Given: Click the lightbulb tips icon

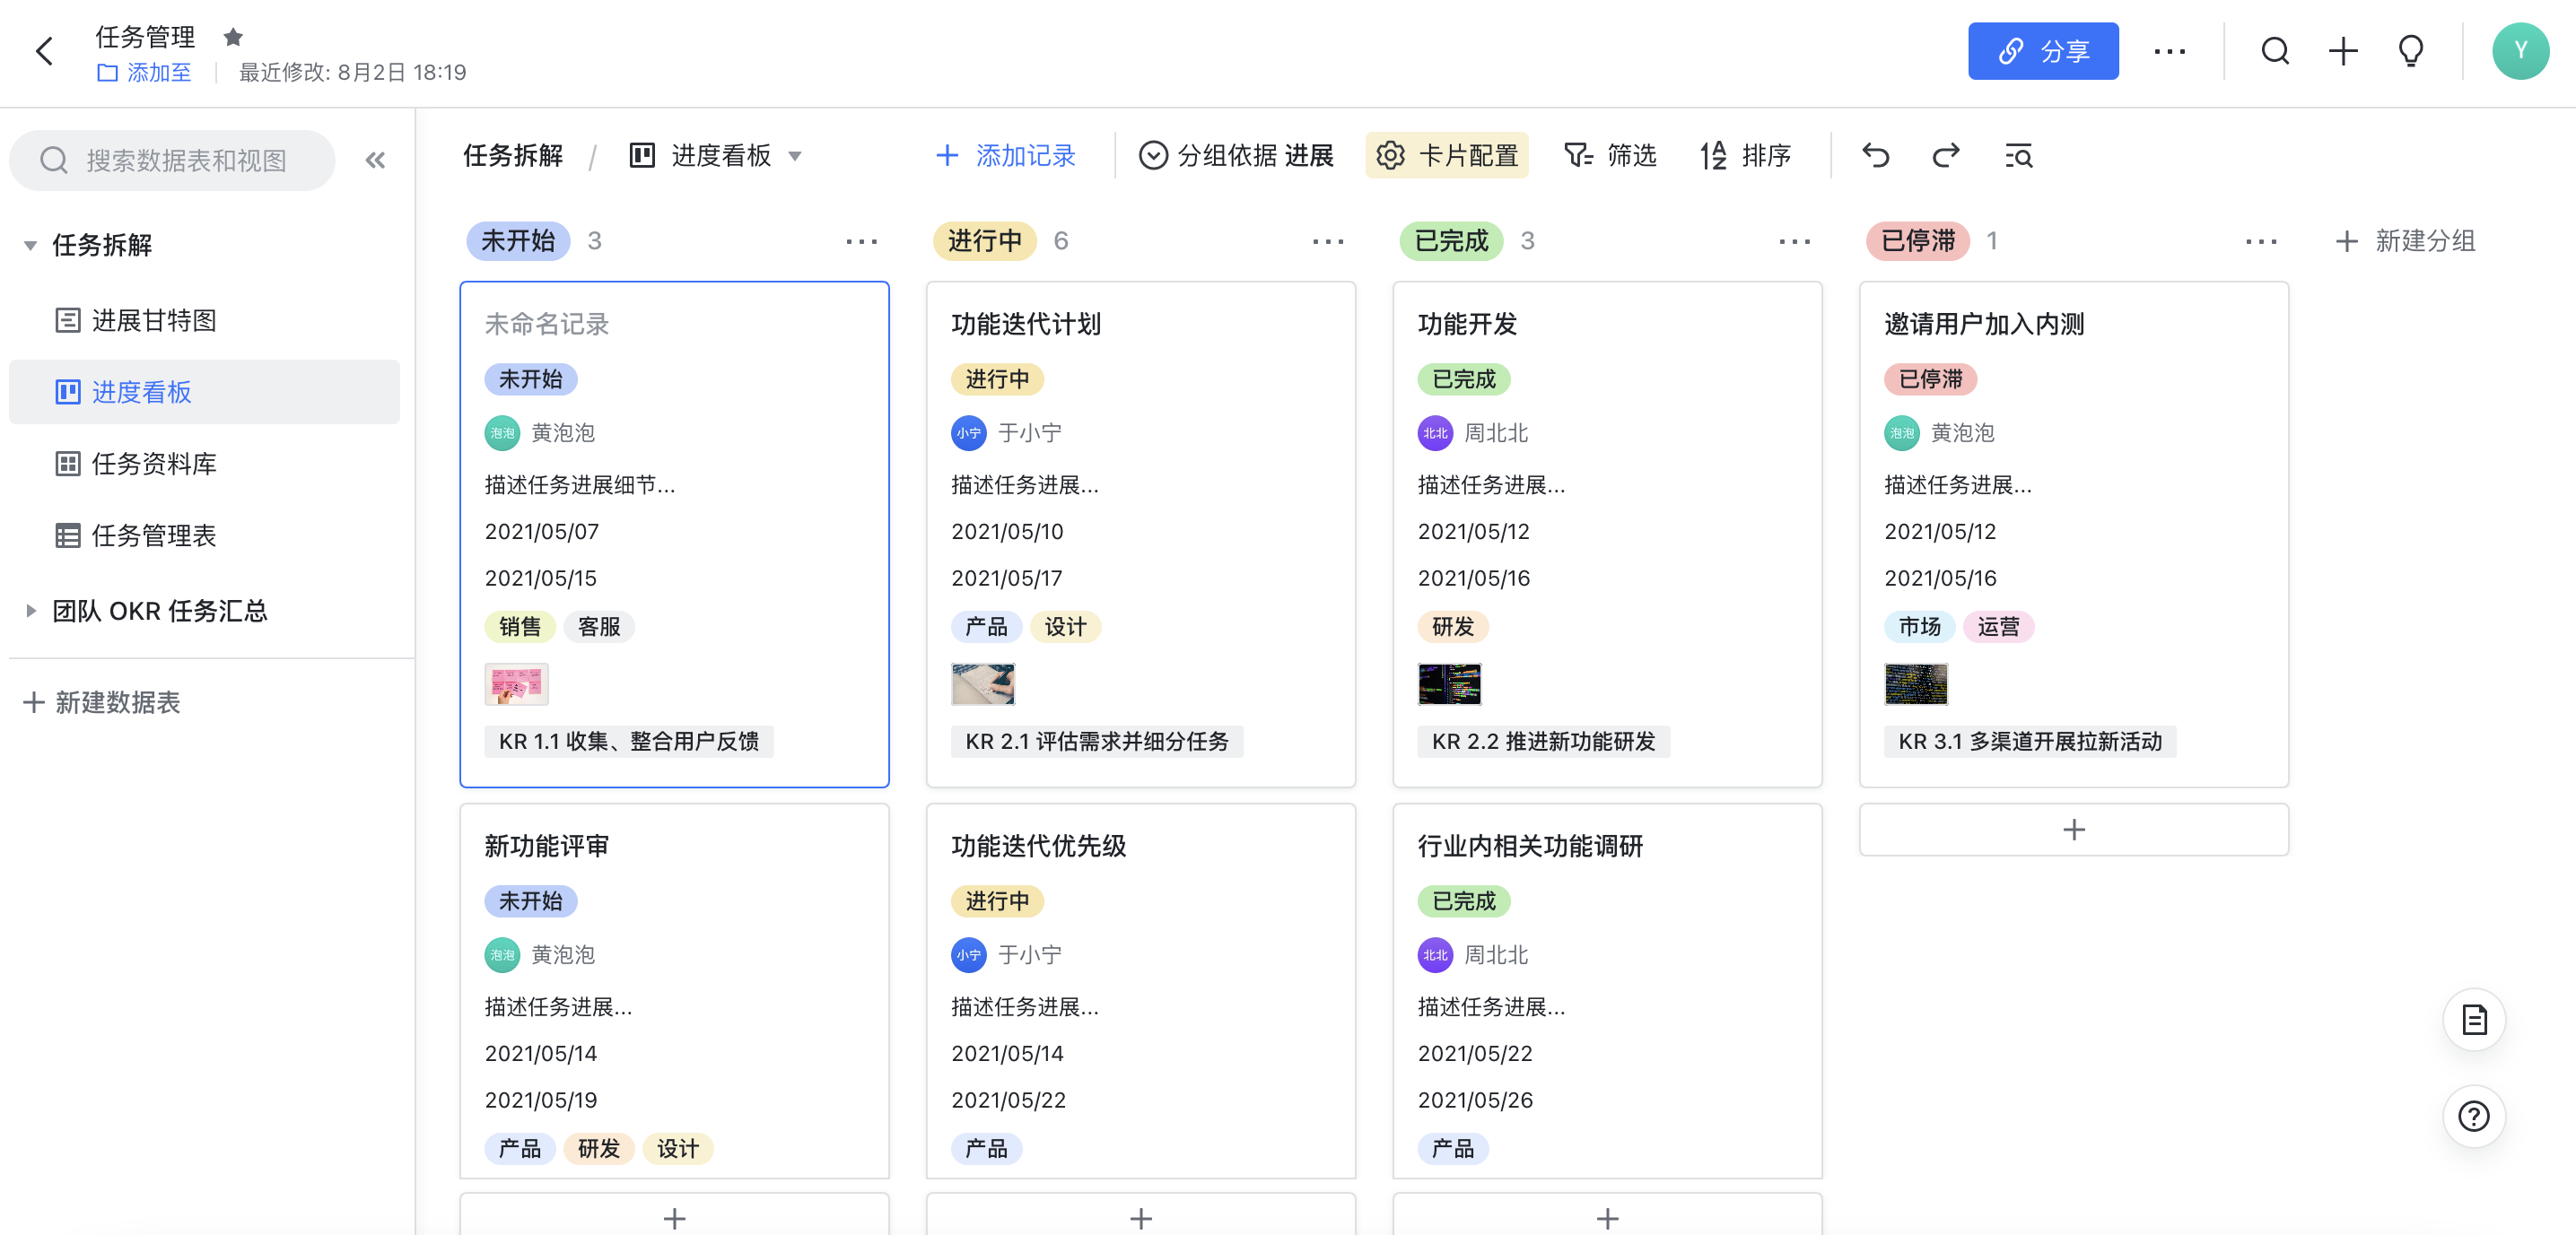Looking at the screenshot, I should pos(2410,51).
